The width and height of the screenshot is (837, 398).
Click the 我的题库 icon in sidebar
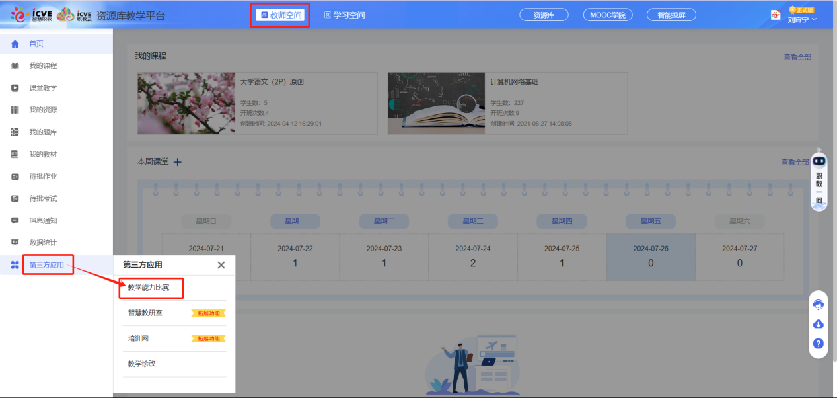click(15, 132)
